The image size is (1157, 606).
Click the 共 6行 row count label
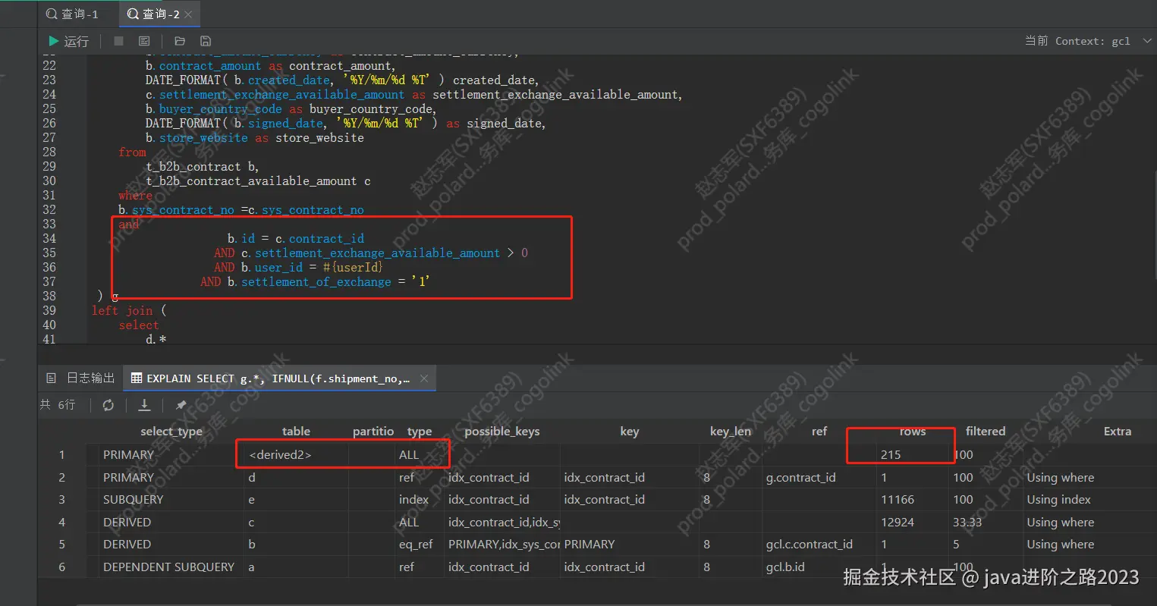coord(58,405)
